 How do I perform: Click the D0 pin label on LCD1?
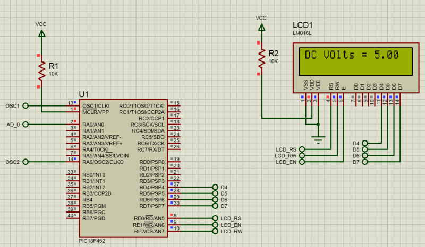(356, 86)
